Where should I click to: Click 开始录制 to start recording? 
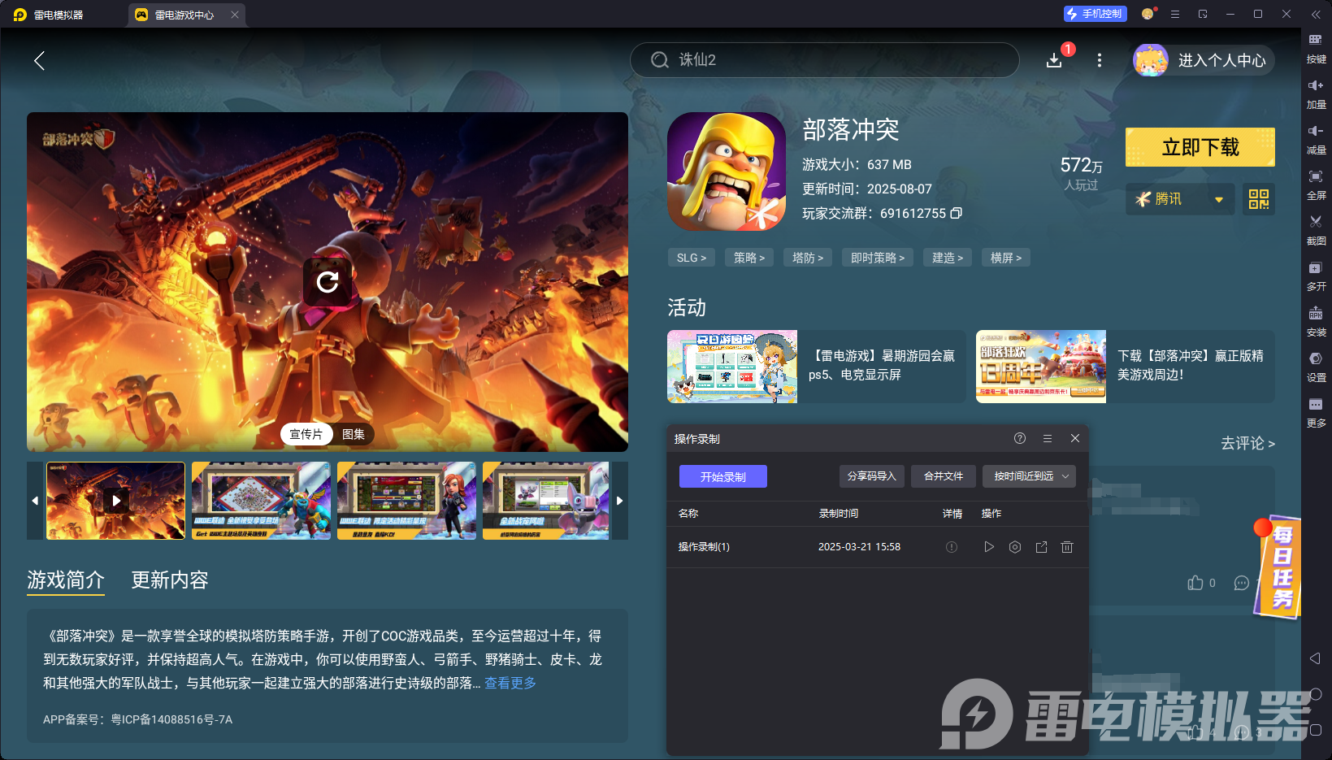point(722,476)
